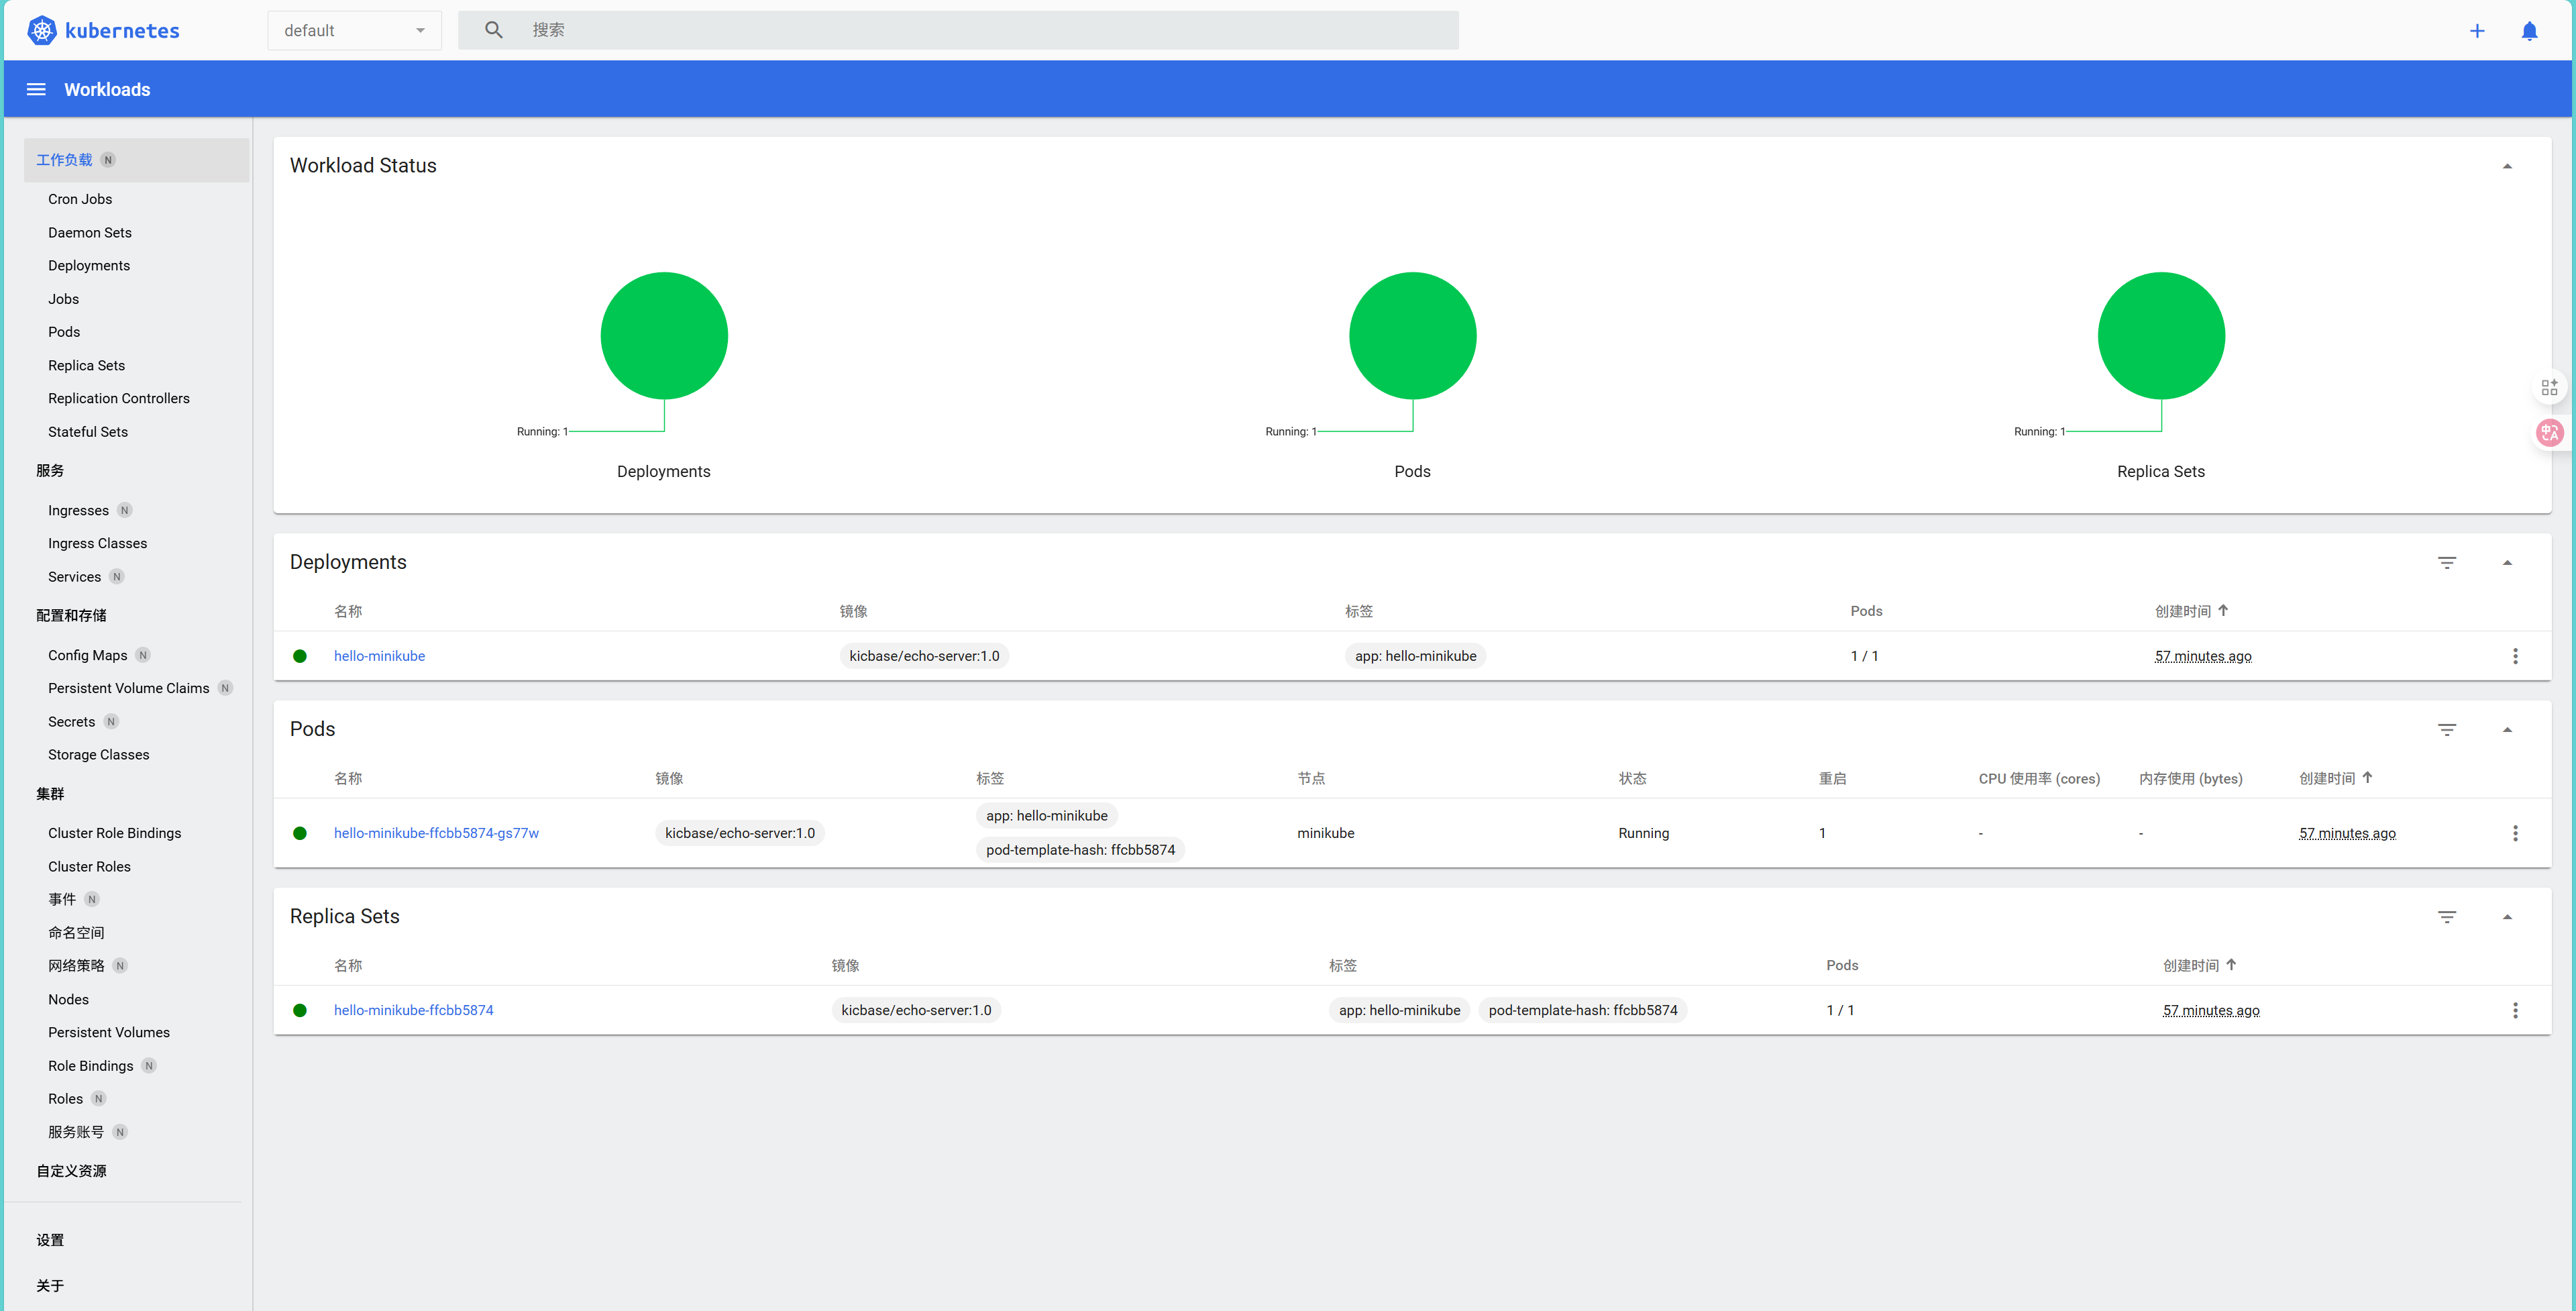Click the Kubernetes logo icon
Viewport: 2576px width, 1311px height.
[x=41, y=30]
